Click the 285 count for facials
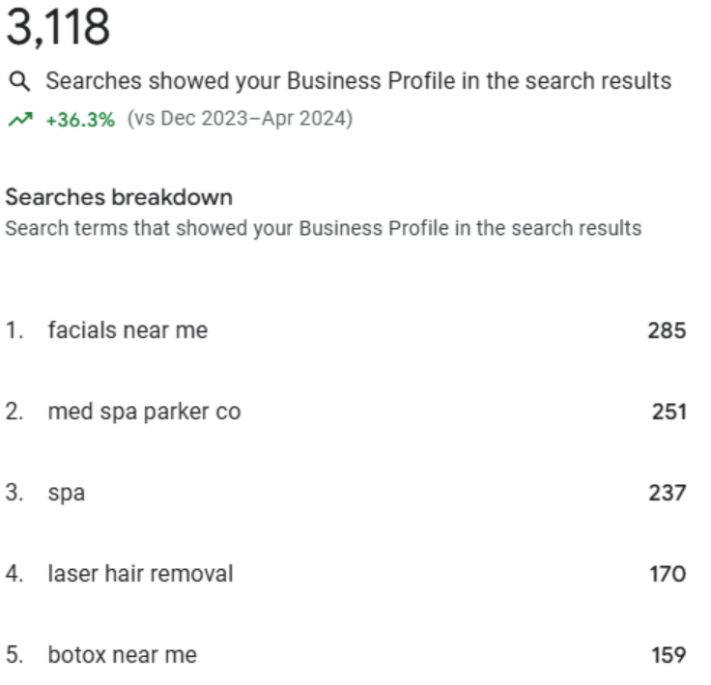 point(667,330)
